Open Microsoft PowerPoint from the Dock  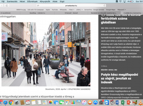(129, 102)
